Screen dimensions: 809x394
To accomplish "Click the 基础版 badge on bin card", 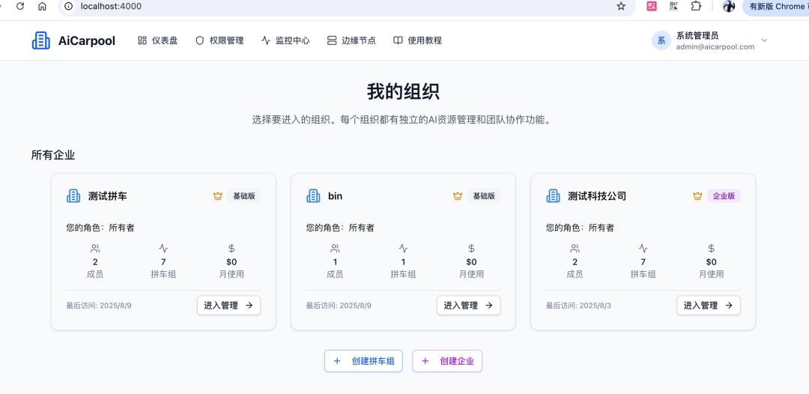I will click(484, 196).
